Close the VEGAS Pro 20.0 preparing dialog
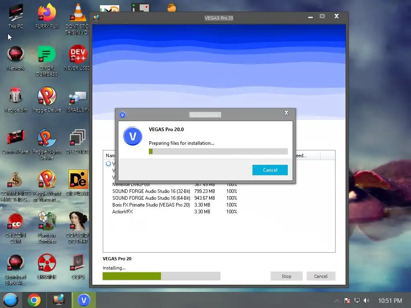Screen dimensions: 411x308 [x=286, y=113]
